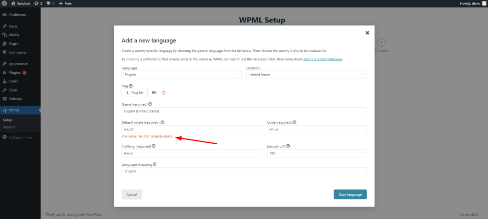
Task: Open the Sandbox site home link
Action: click(20, 3)
